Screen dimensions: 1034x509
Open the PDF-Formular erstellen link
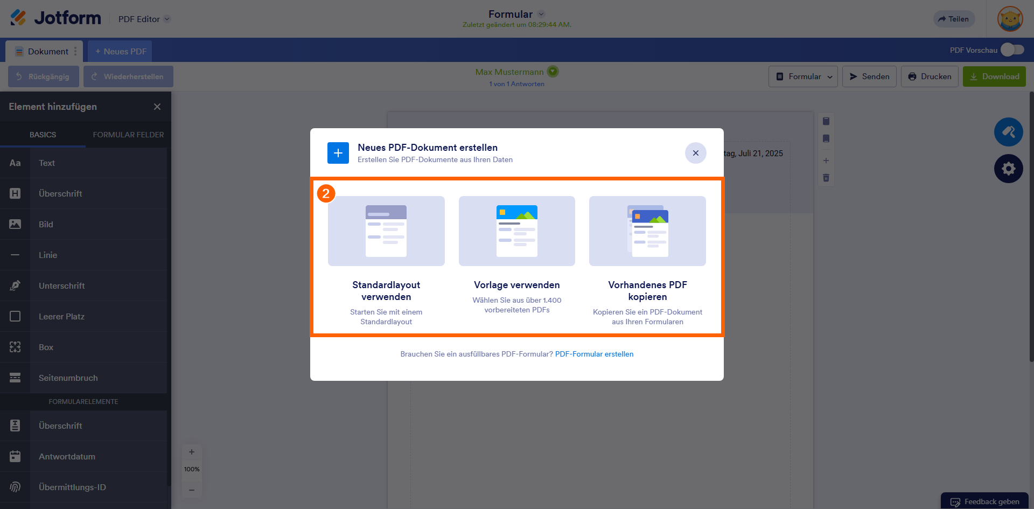click(x=594, y=354)
